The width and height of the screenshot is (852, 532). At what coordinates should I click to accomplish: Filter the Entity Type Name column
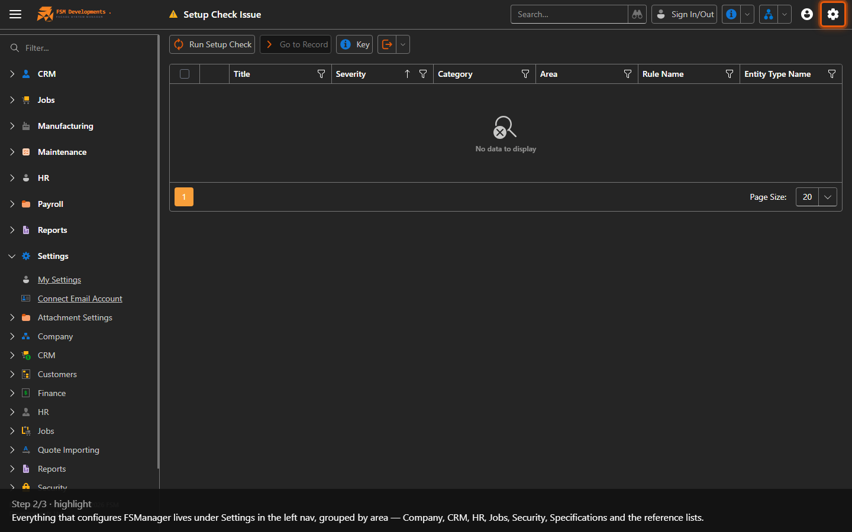(x=832, y=74)
